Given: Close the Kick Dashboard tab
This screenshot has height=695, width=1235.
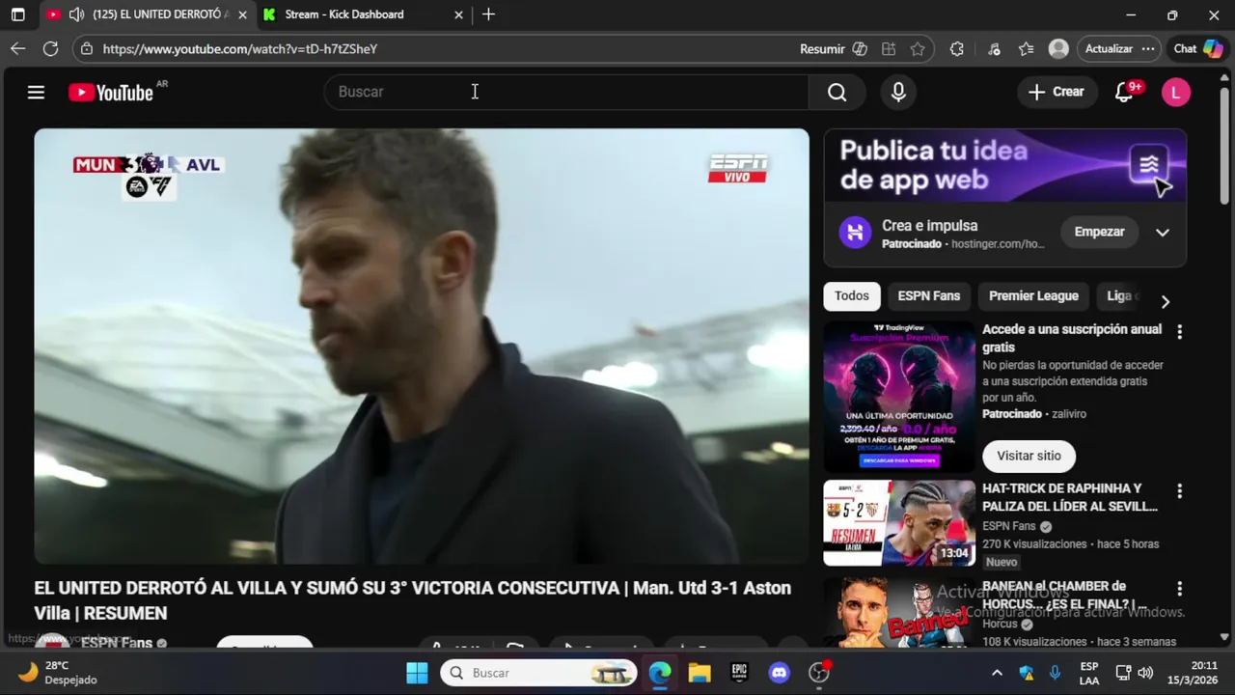Looking at the screenshot, I should [x=459, y=14].
